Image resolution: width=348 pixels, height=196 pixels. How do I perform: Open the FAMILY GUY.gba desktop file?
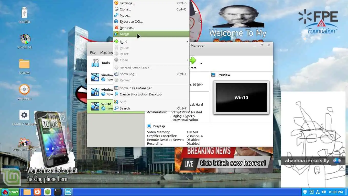tap(25, 118)
